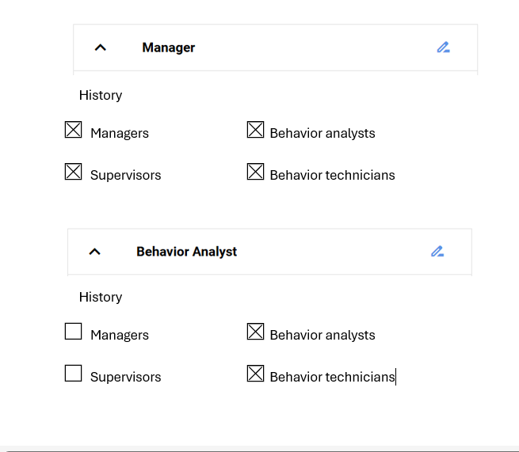Viewport: 519px width, 452px height.
Task: Uncheck Behavior technicians under Manager section
Action: click(x=255, y=172)
